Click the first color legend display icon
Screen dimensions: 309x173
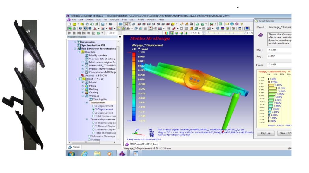tap(167, 33)
